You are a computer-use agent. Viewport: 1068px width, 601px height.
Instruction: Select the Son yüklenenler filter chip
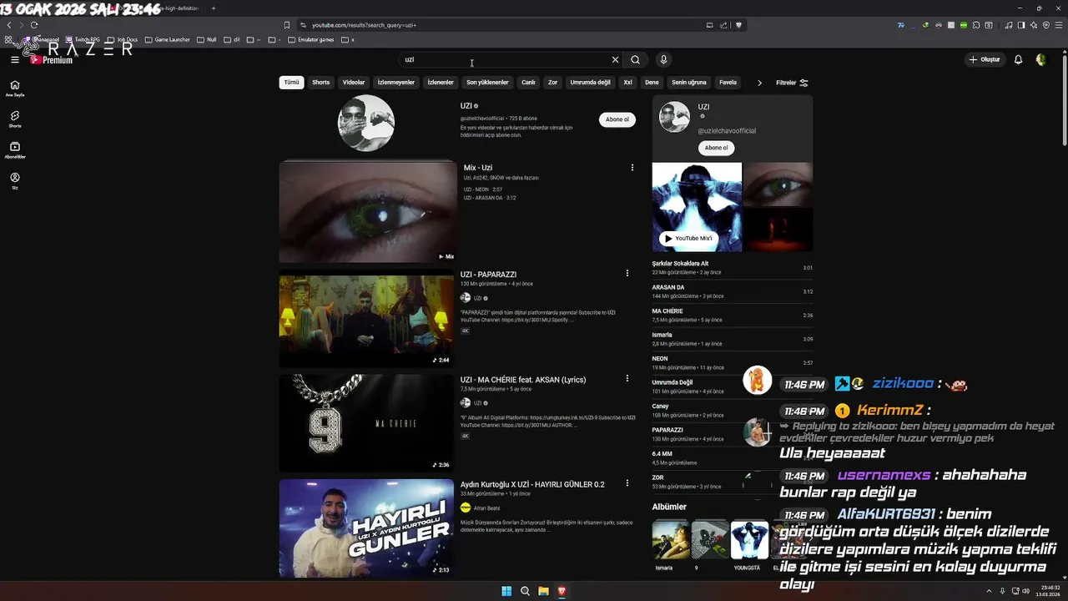(x=487, y=83)
